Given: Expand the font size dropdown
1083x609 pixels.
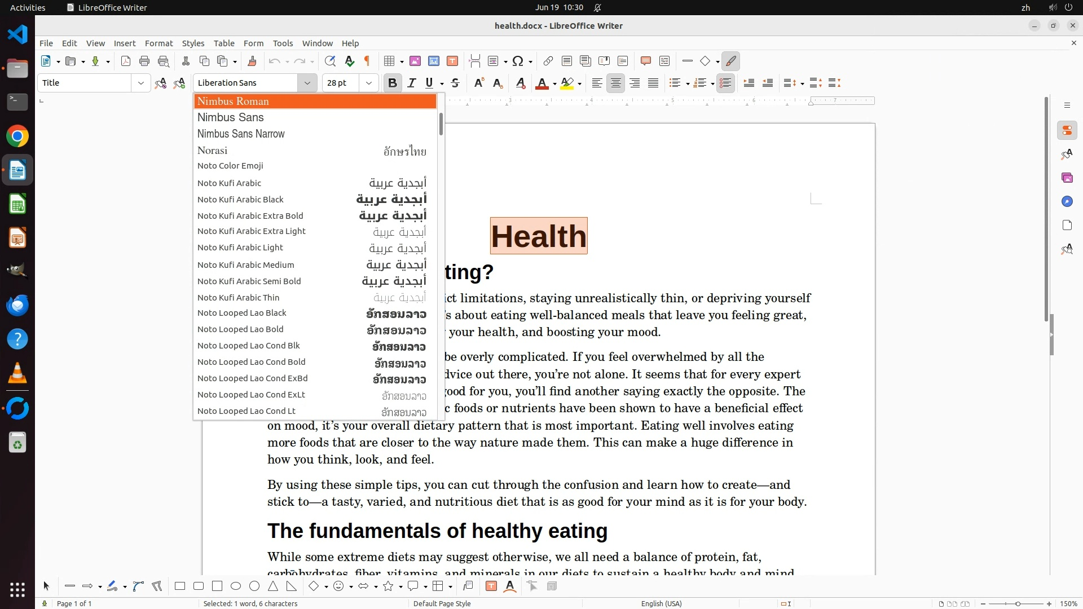Looking at the screenshot, I should (369, 83).
